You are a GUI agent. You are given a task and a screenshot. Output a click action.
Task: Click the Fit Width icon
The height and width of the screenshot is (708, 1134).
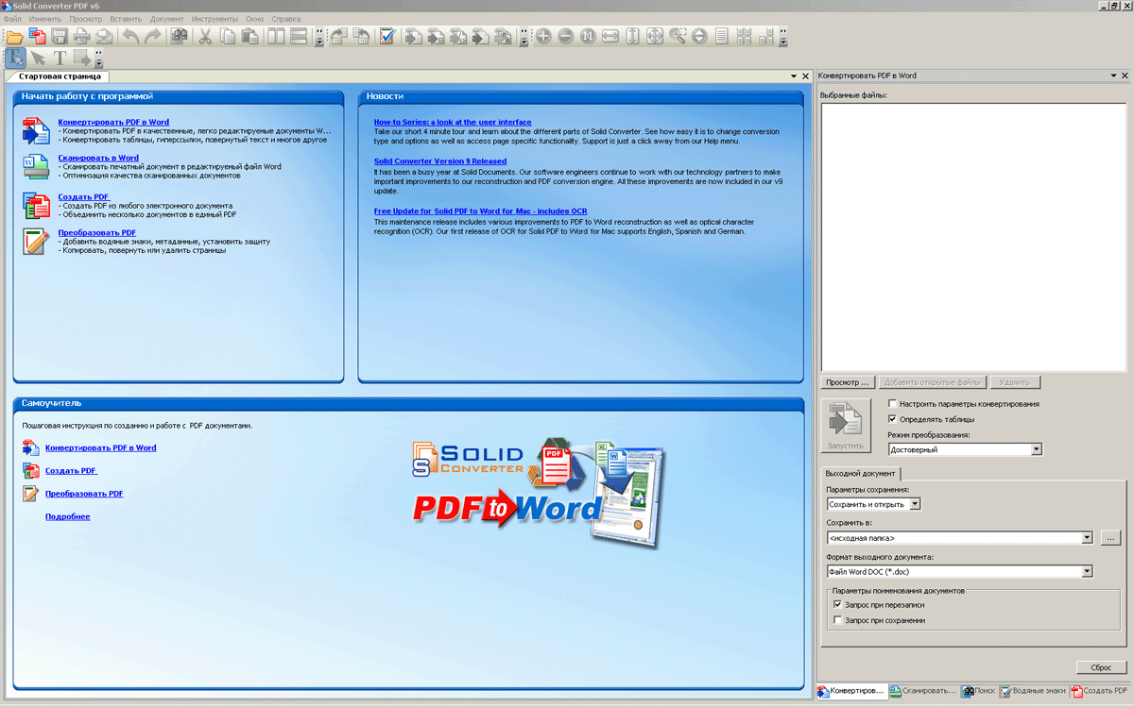point(610,37)
